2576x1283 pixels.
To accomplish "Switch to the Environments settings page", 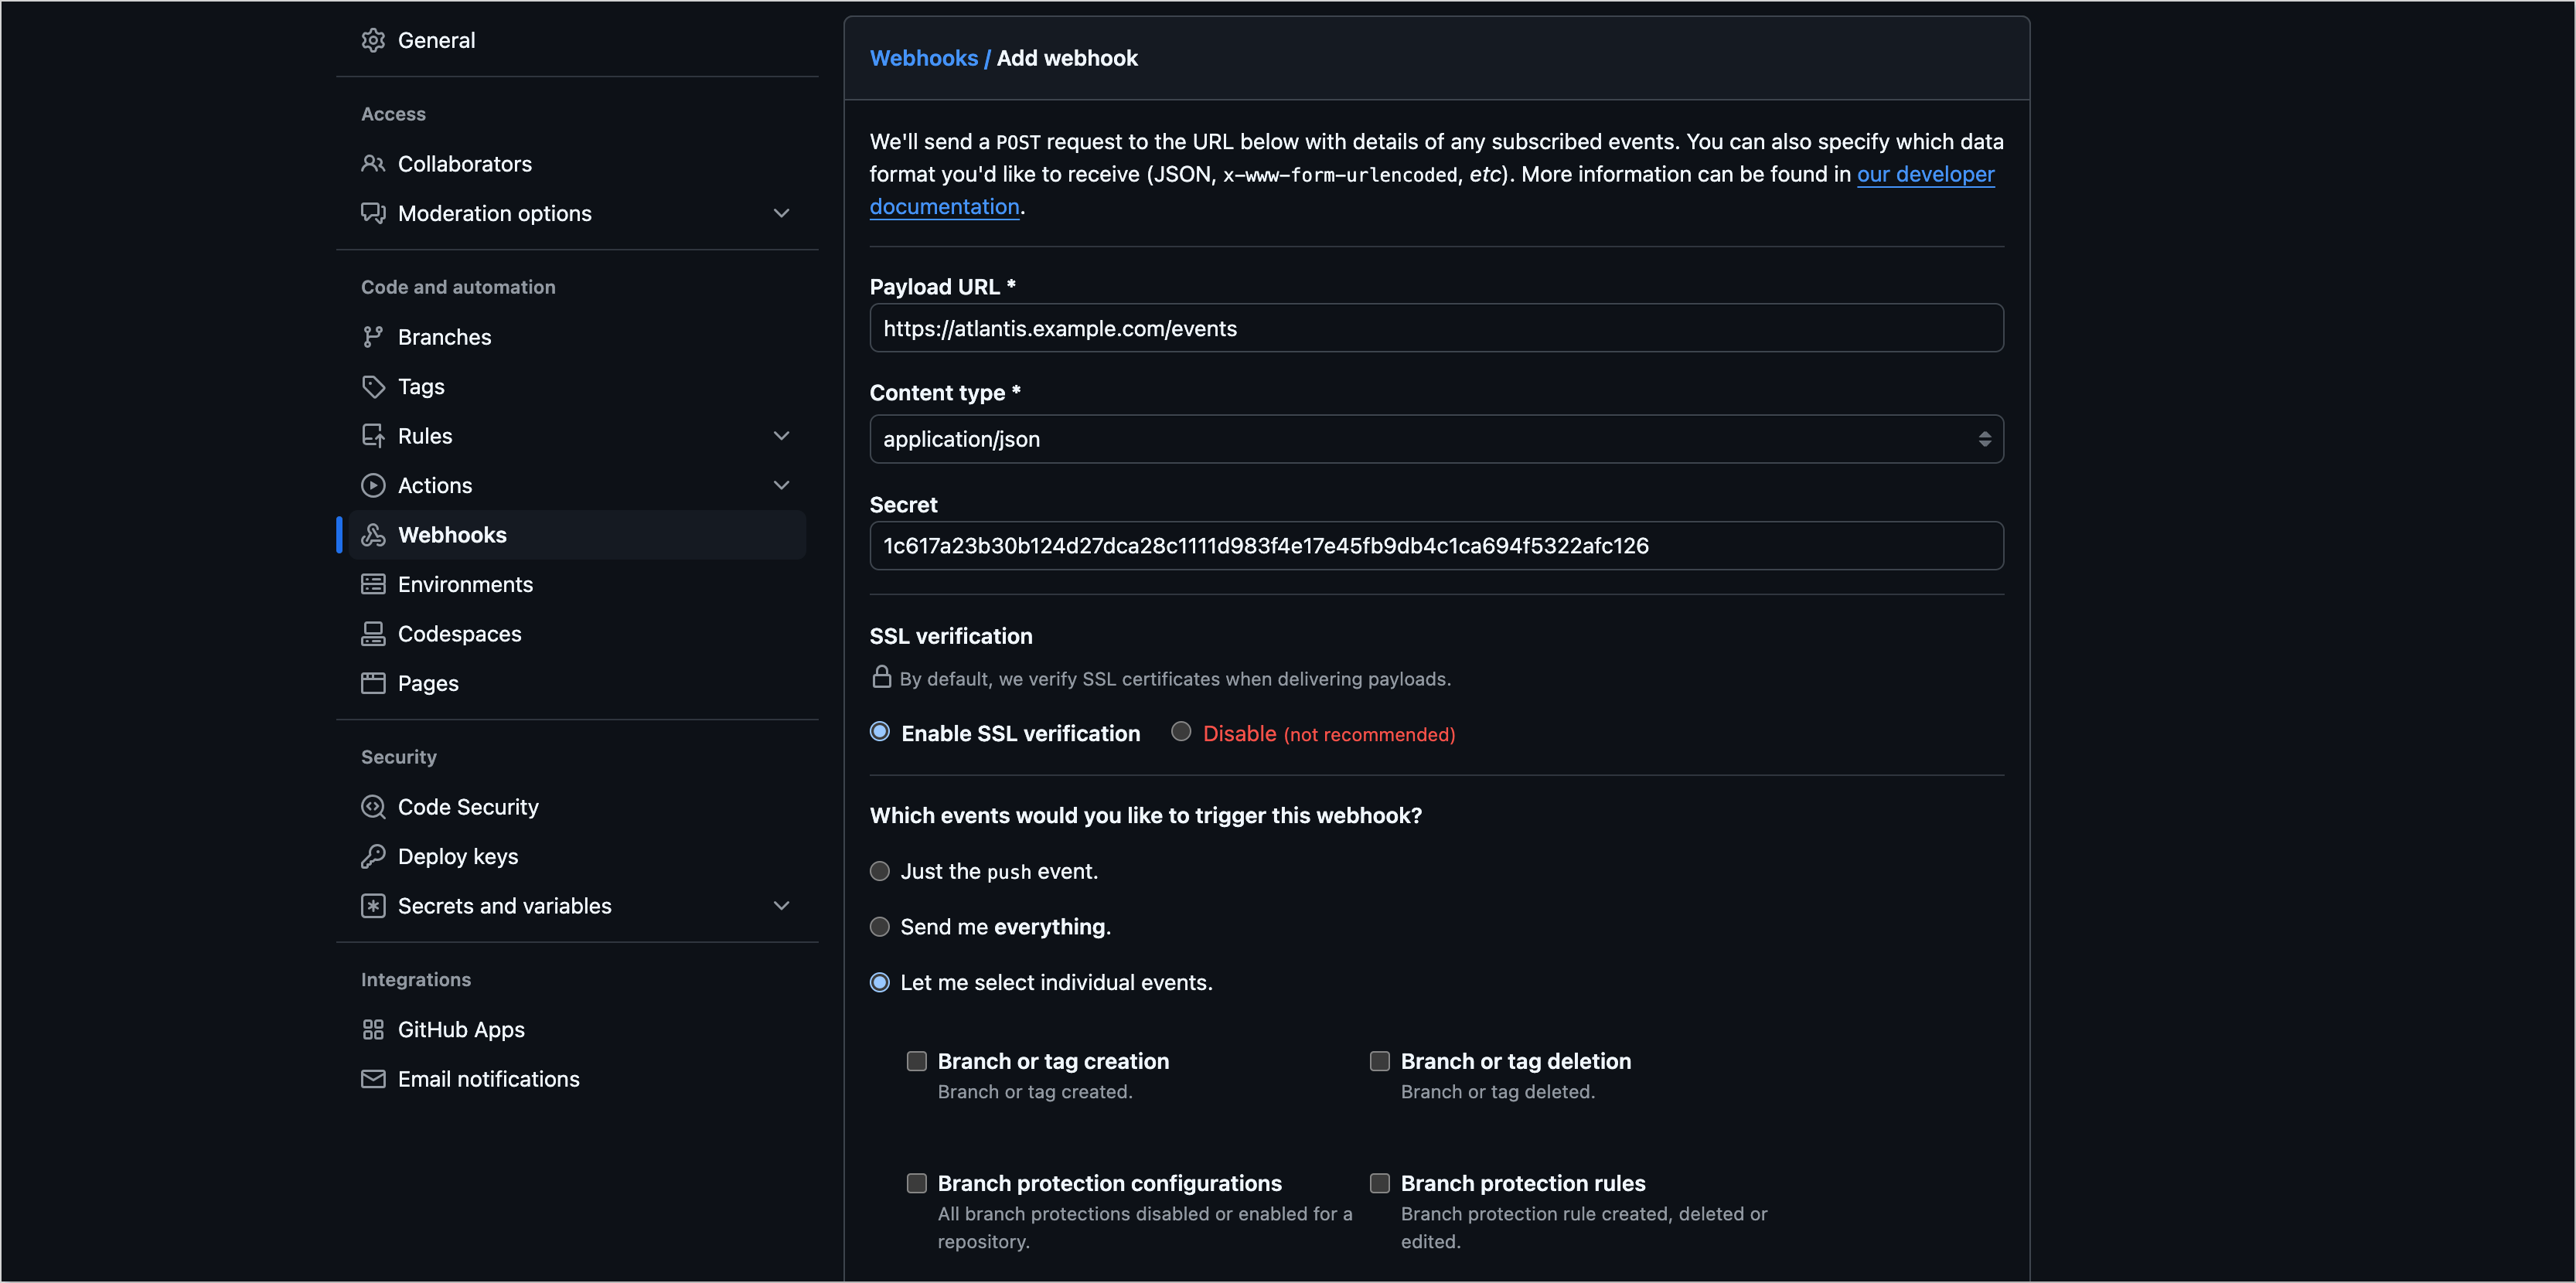I will 465,584.
